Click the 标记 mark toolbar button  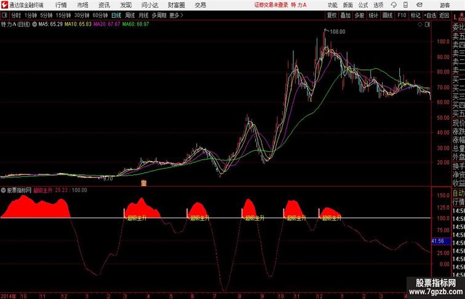[415, 15]
